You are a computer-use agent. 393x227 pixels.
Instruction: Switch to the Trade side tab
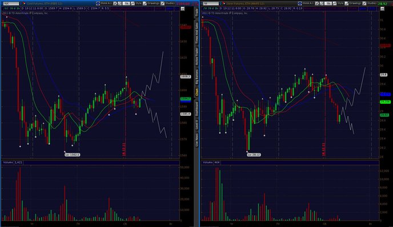(x=196, y=13)
